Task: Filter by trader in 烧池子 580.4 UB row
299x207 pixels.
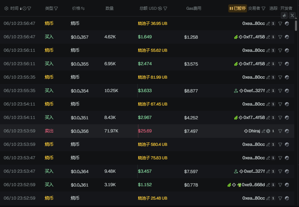Action: click(x=280, y=144)
